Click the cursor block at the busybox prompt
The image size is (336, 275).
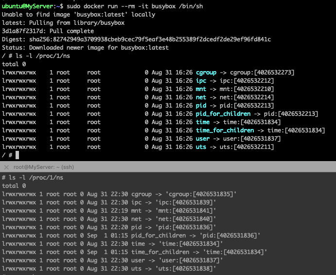tap(18, 155)
